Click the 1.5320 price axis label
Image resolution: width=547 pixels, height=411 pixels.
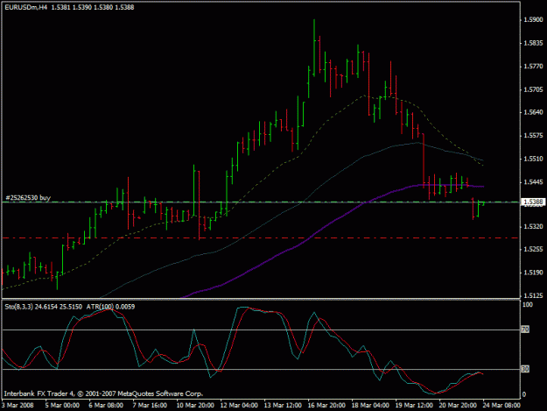[x=533, y=226]
